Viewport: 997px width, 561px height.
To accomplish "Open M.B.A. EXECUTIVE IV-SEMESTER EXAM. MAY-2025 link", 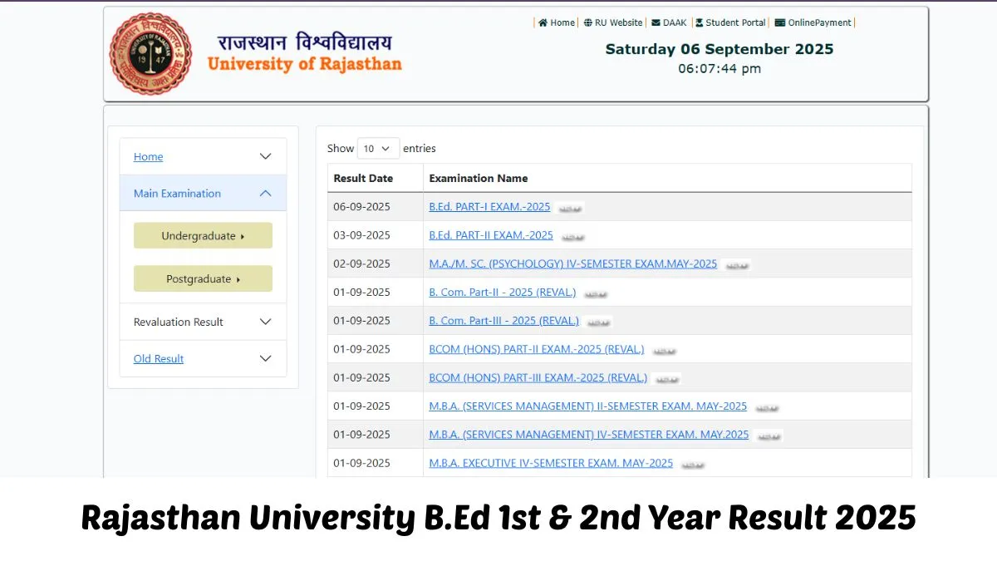I will click(551, 463).
